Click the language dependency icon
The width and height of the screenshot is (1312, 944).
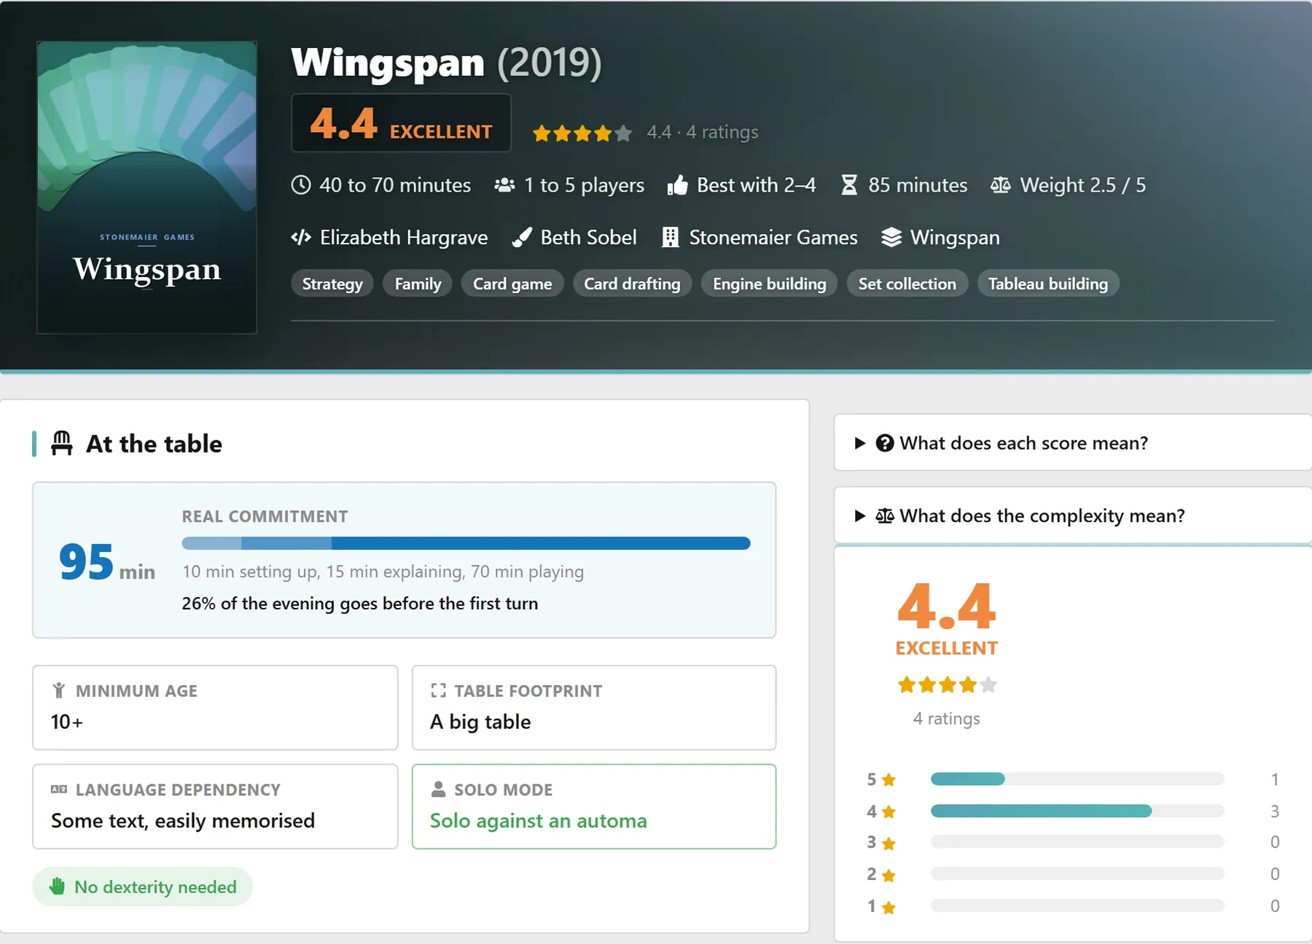[59, 789]
